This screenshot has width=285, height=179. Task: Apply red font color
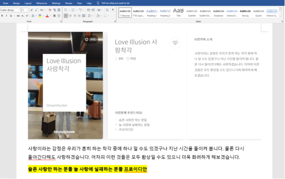click(47, 16)
